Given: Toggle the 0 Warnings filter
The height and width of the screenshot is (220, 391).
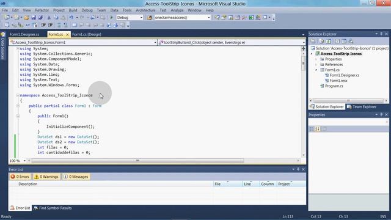Looking at the screenshot, I should click(x=46, y=177).
